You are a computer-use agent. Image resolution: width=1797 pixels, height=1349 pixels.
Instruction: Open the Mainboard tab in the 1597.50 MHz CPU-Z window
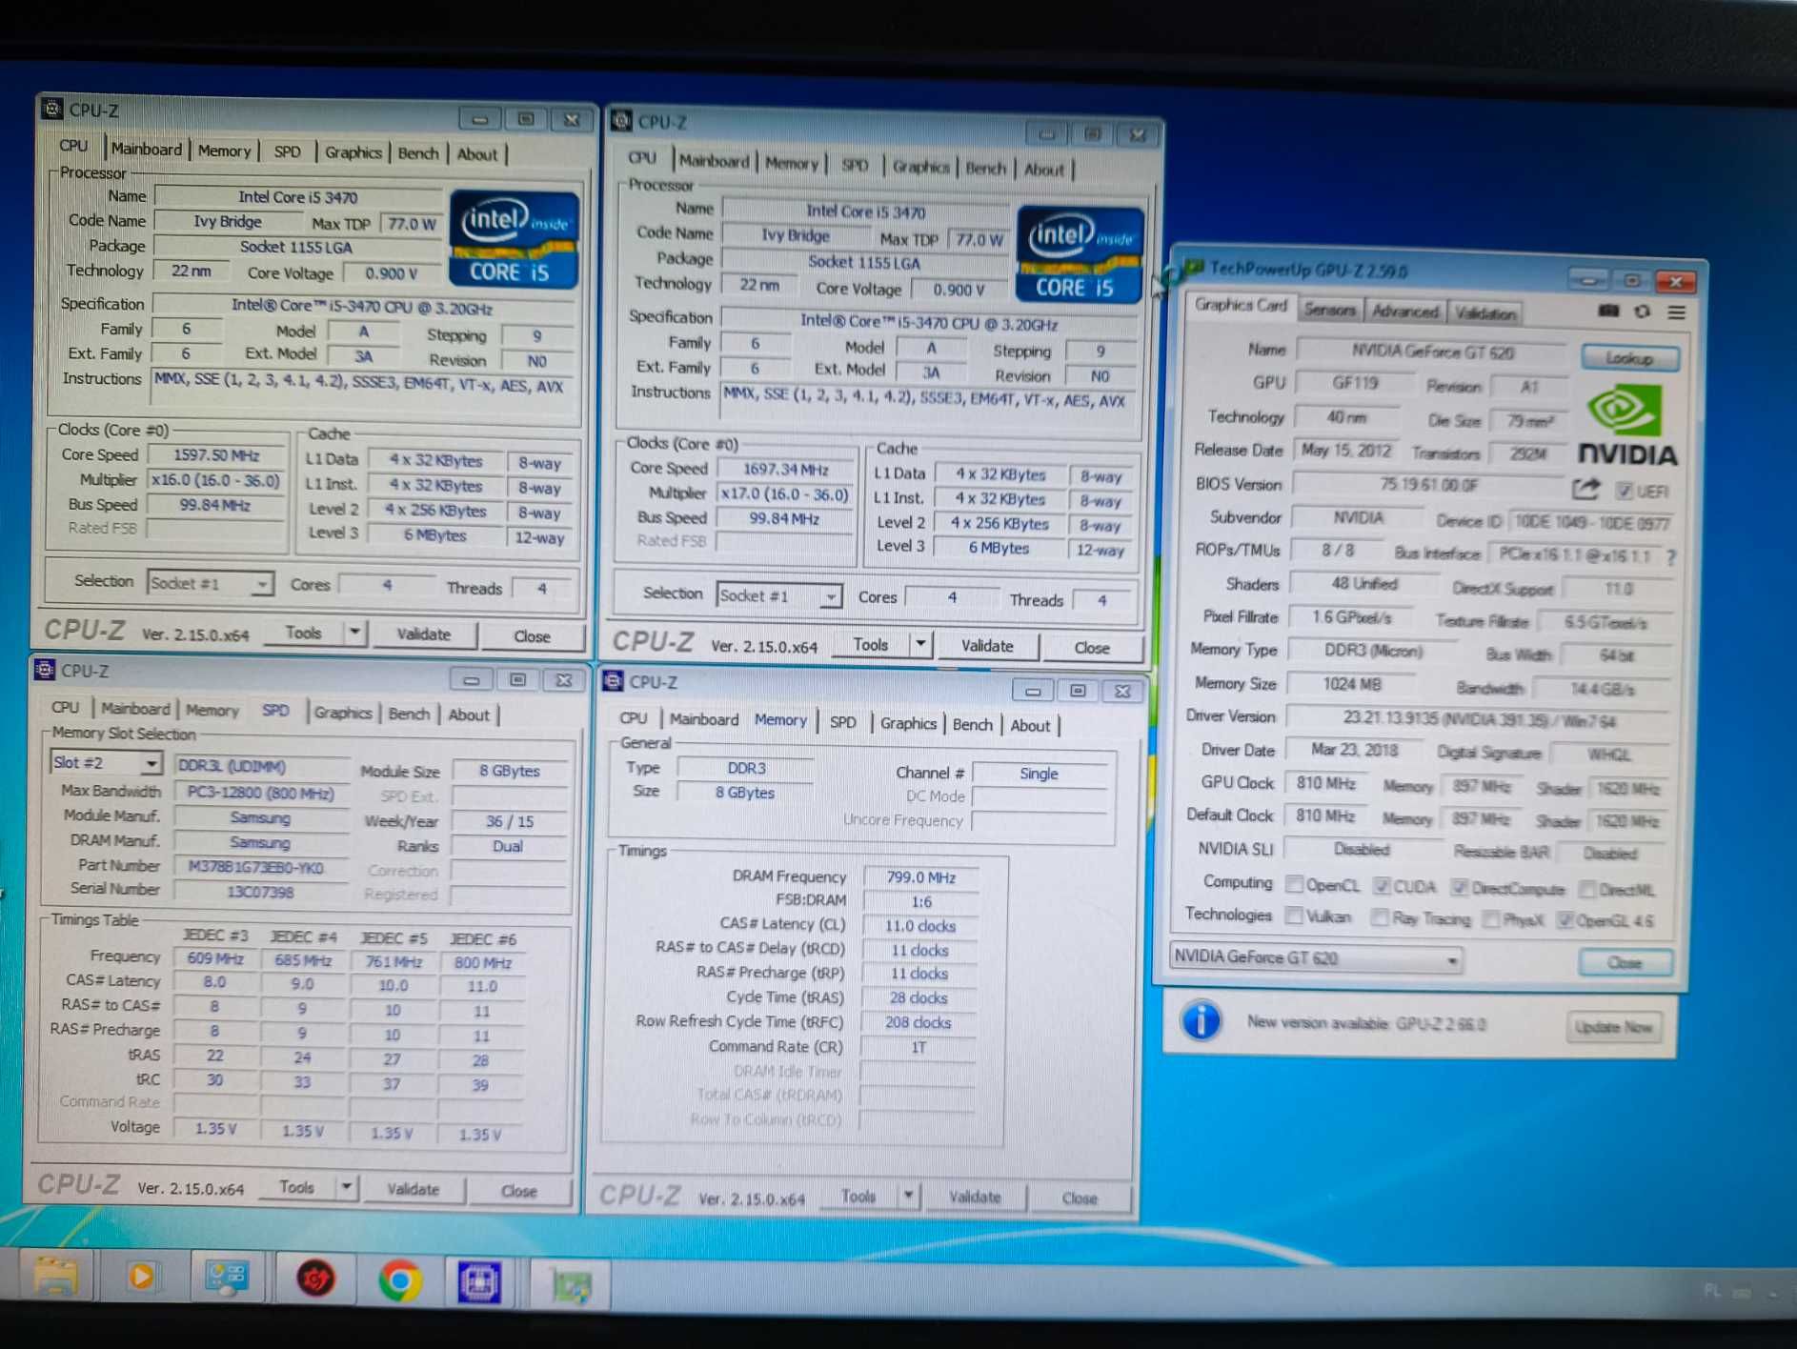(146, 150)
